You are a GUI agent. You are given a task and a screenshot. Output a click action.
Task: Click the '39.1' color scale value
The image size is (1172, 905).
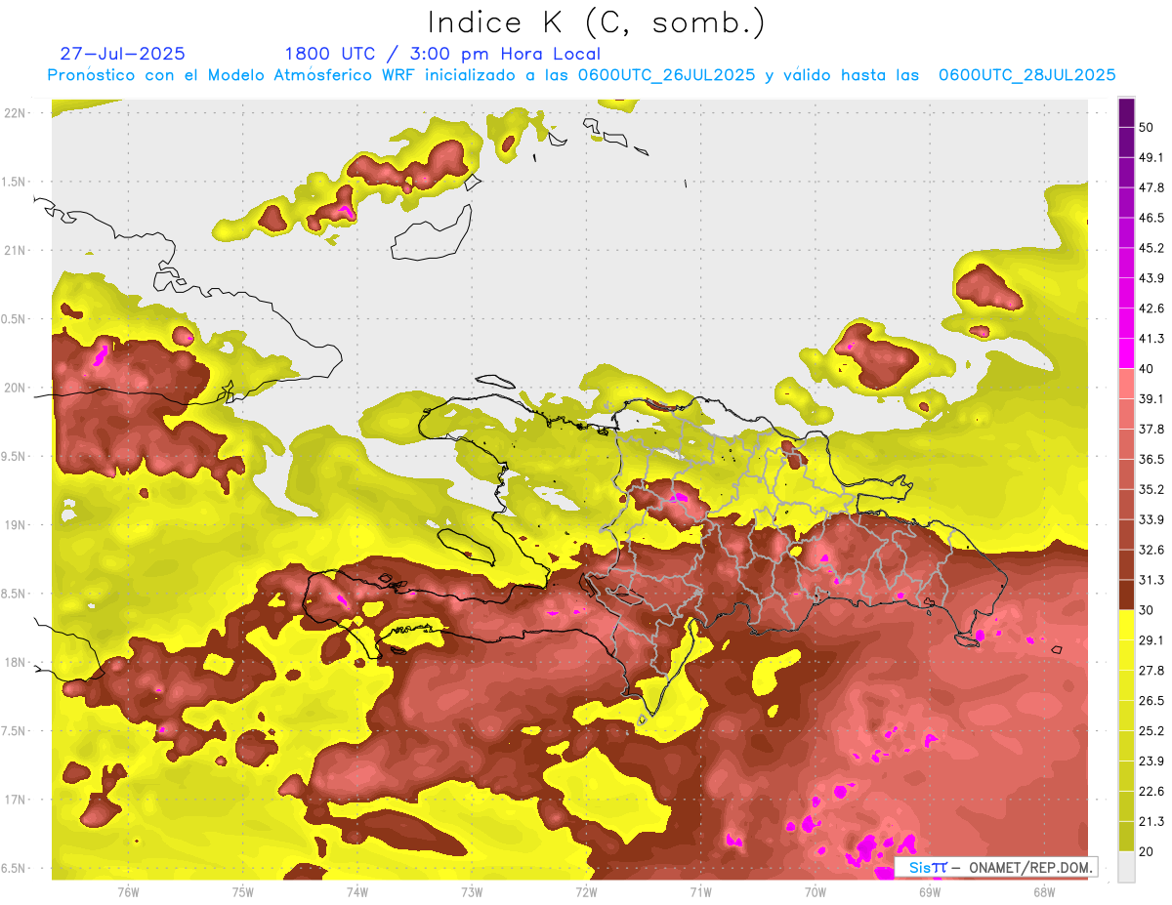pyautogui.click(x=1151, y=399)
